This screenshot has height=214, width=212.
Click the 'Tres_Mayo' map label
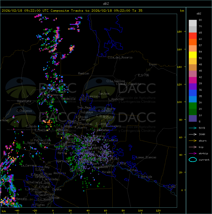pyautogui.click(x=84, y=108)
